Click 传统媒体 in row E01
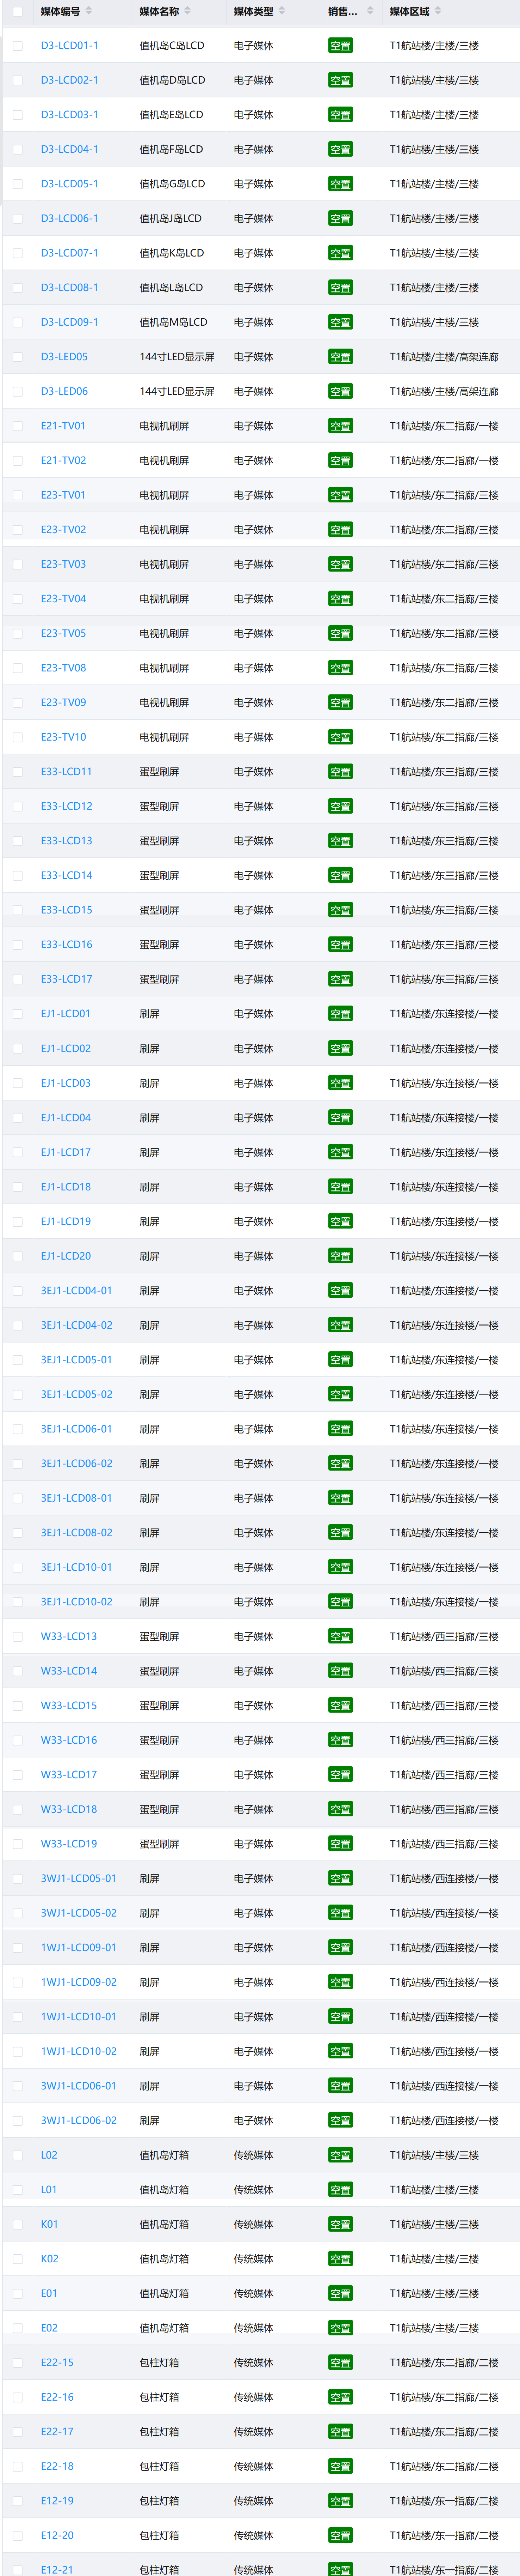 coord(254,2294)
